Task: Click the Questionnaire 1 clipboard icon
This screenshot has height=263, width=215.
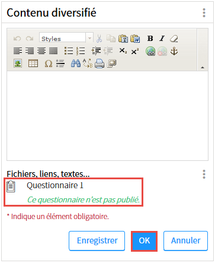Action: (11, 186)
